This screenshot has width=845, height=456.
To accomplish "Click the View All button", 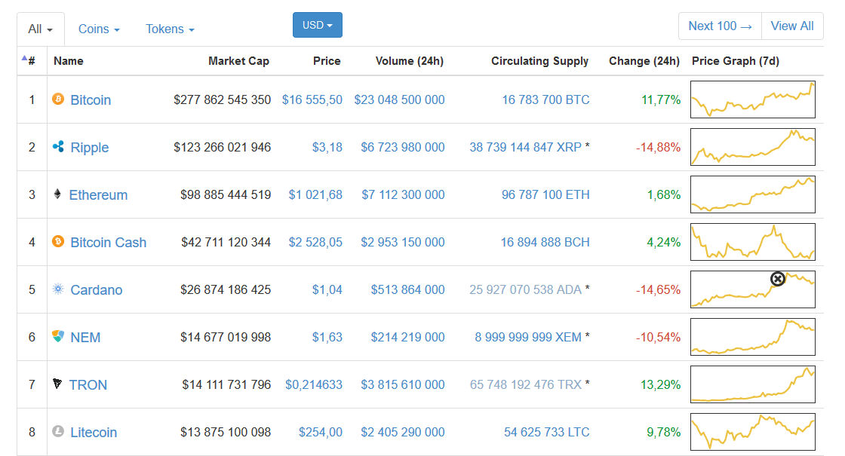I will point(792,26).
